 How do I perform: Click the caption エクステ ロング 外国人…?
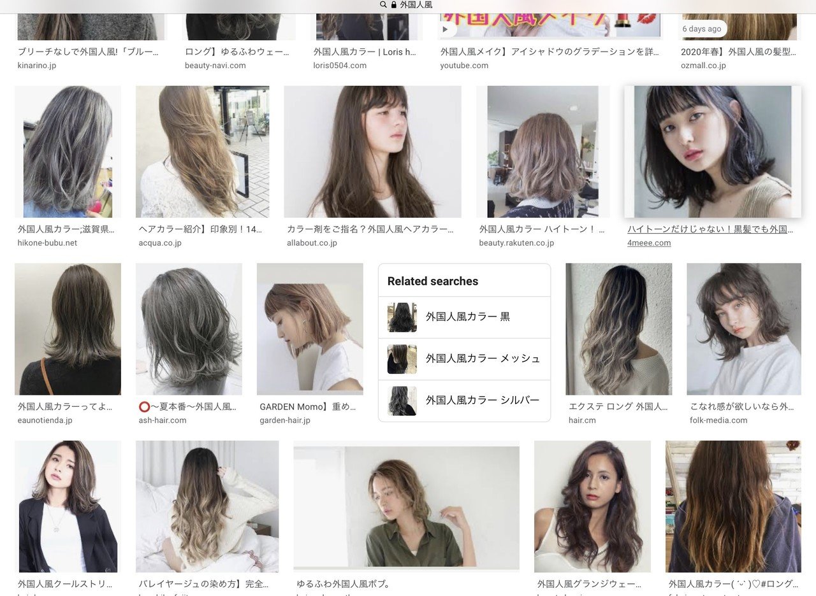(x=618, y=406)
